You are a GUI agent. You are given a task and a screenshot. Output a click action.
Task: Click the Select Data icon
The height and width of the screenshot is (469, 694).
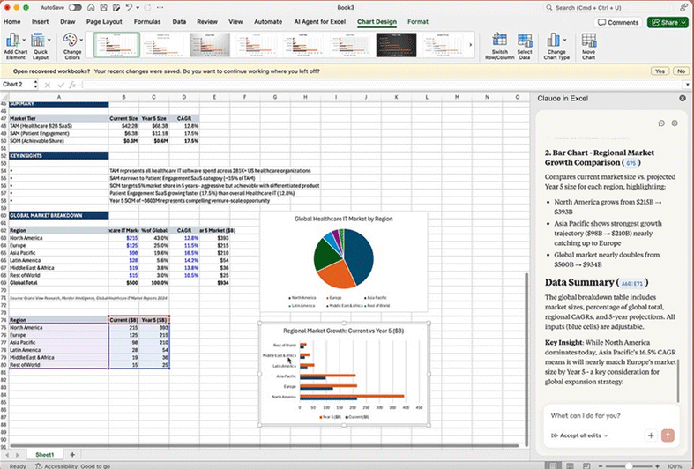(525, 40)
